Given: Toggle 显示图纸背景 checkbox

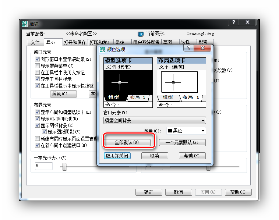Looking at the screenshot, I should coord(37,125).
